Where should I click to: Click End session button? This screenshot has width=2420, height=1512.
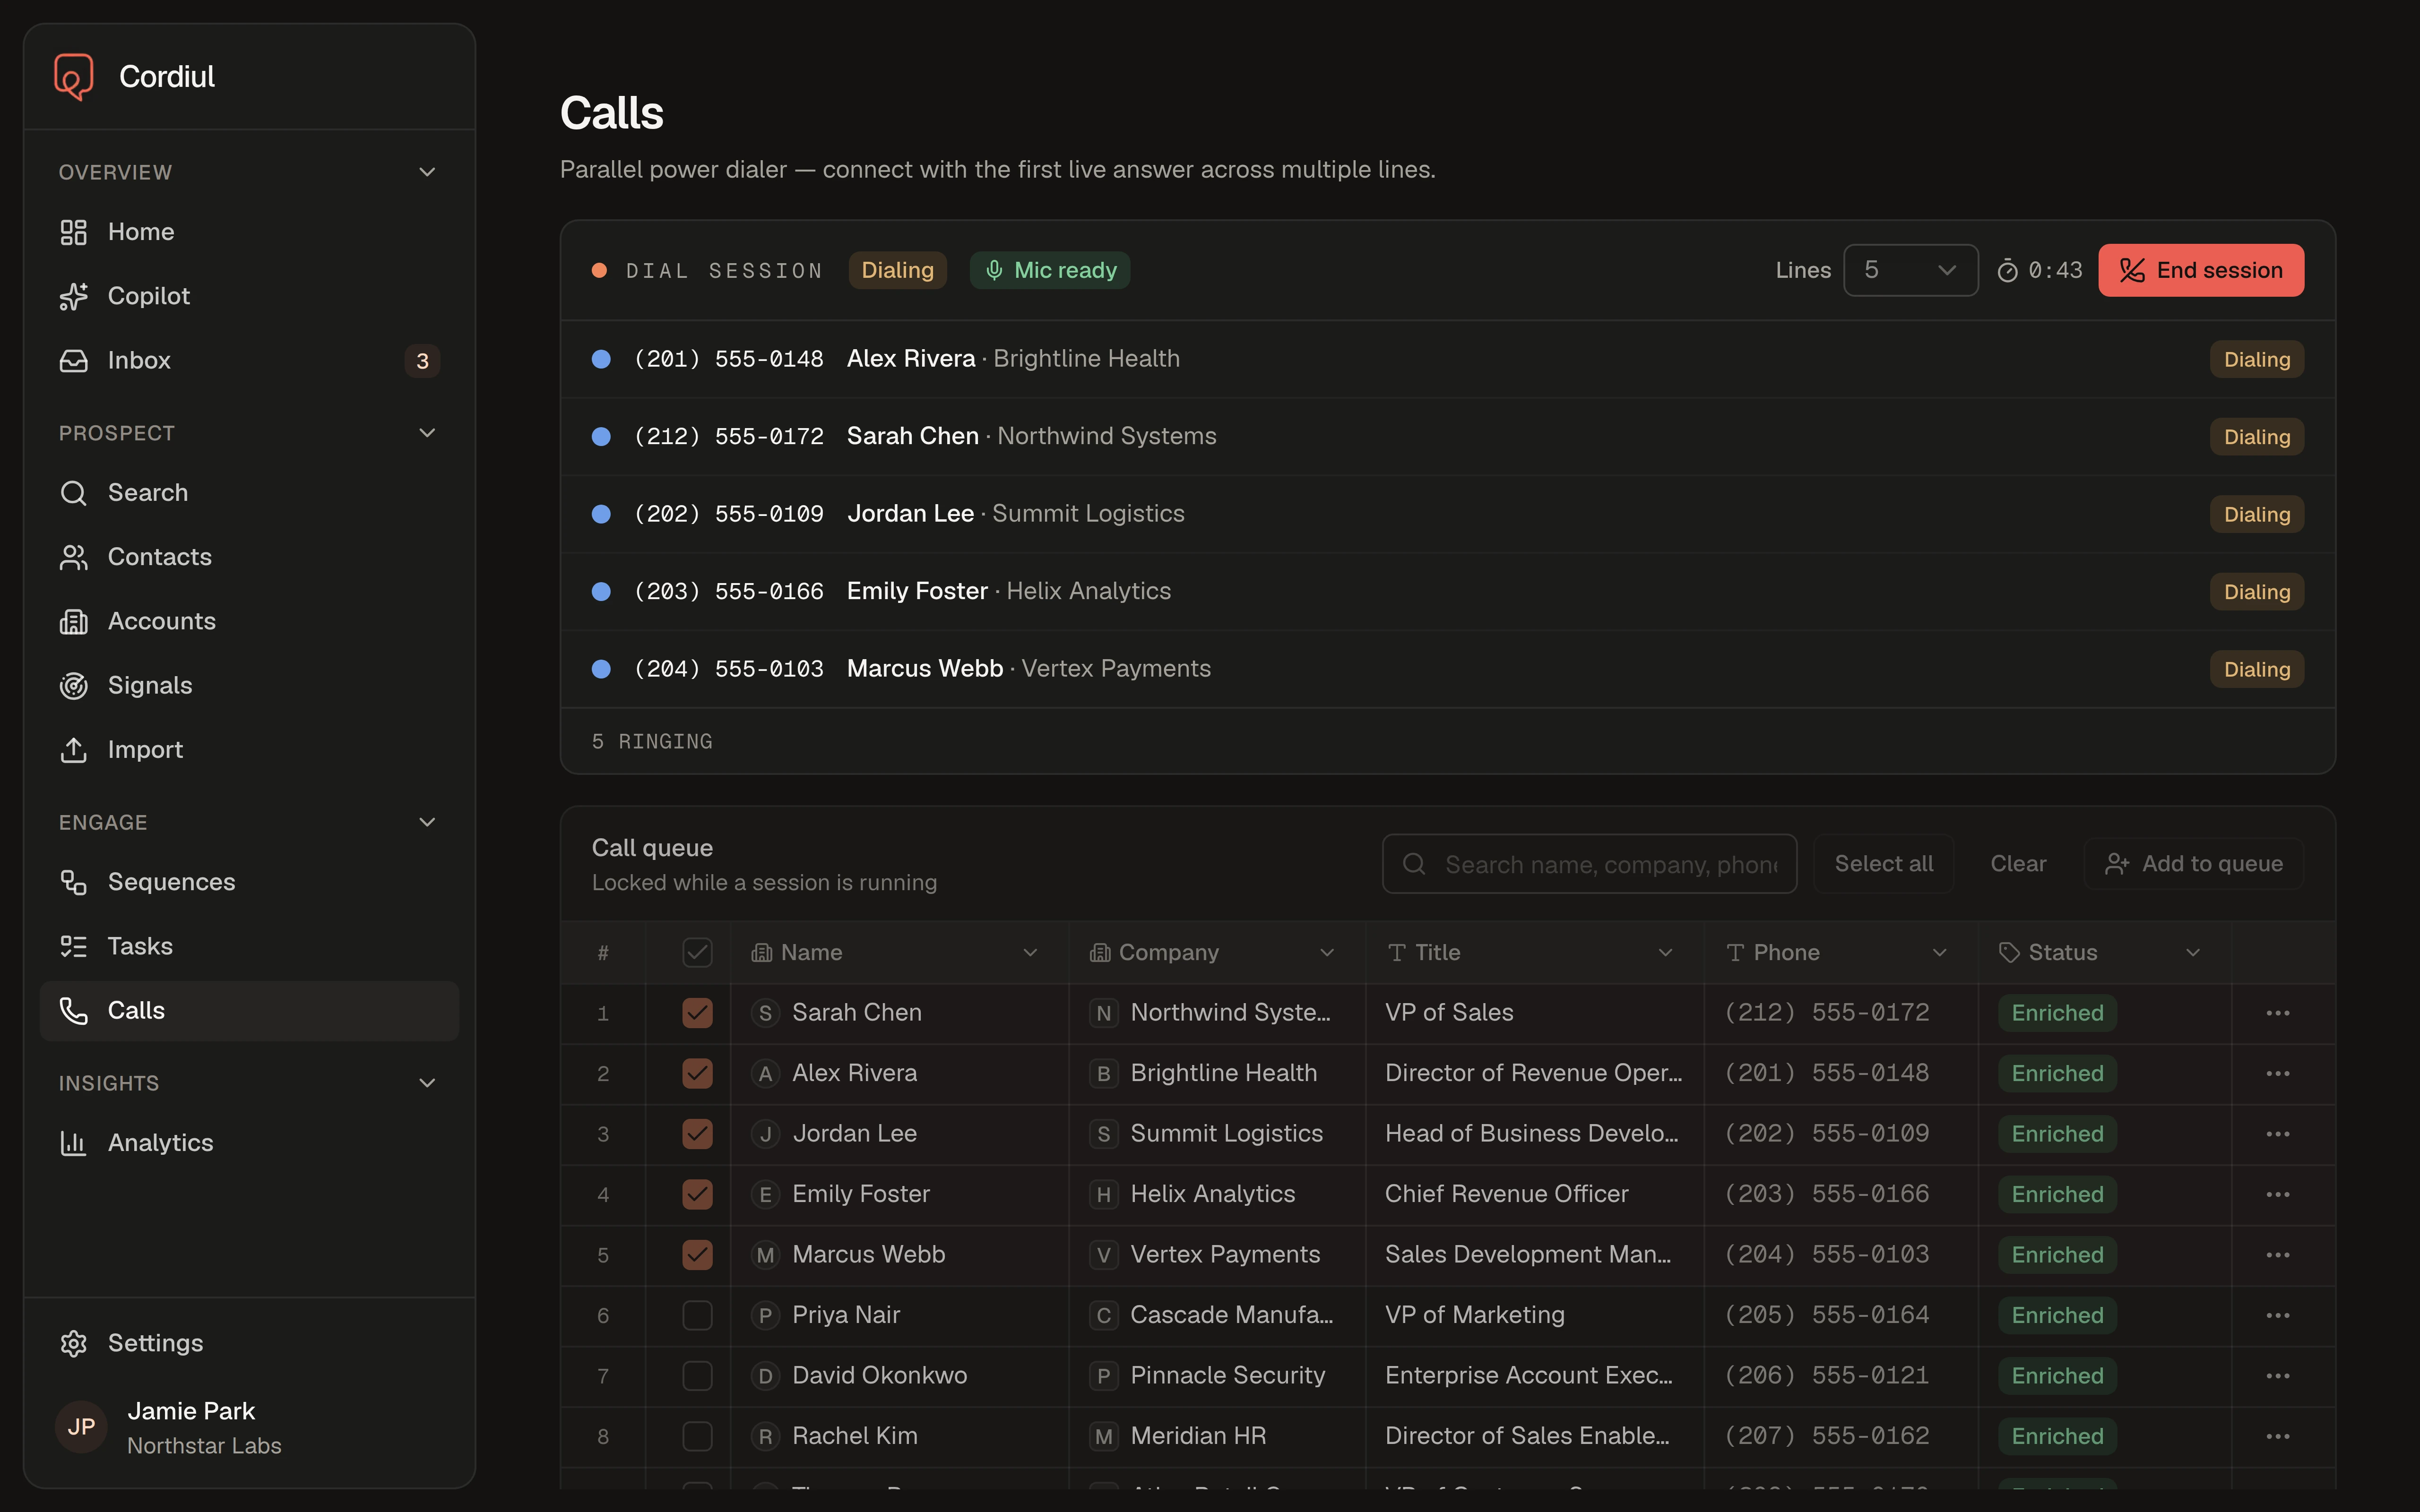[2201, 270]
